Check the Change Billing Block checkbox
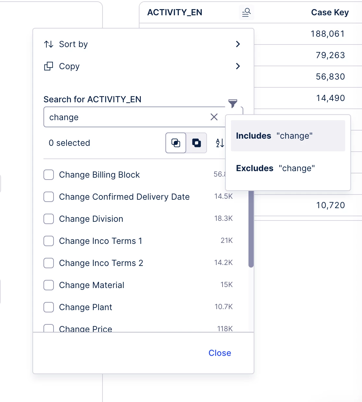The height and width of the screenshot is (402, 362). (x=49, y=175)
